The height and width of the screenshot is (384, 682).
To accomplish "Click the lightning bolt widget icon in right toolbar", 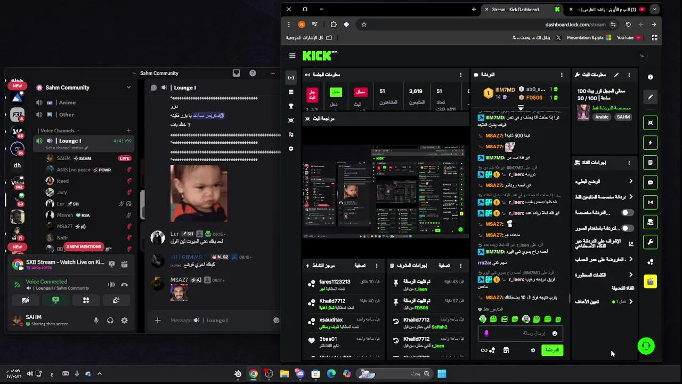I will 650,142.
